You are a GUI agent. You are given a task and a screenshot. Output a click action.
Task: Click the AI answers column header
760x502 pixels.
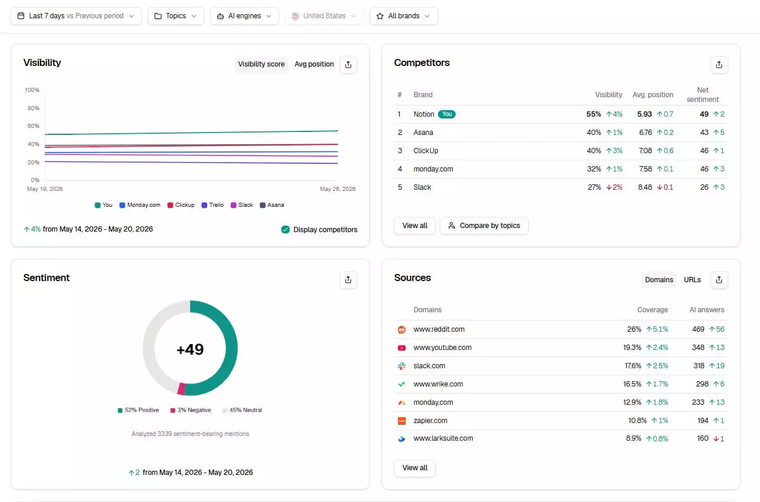coord(707,310)
